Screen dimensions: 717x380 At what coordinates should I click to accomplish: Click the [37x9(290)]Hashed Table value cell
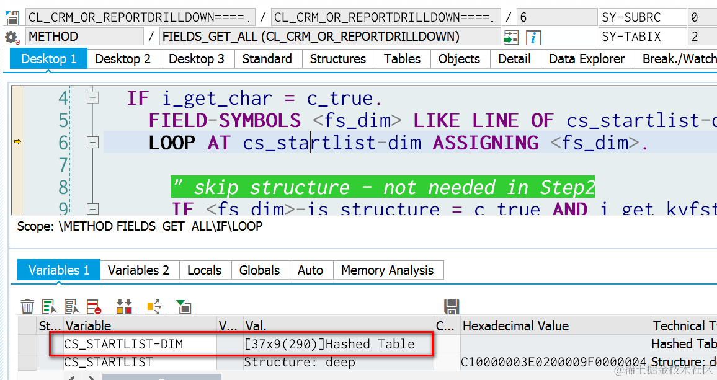(339, 344)
